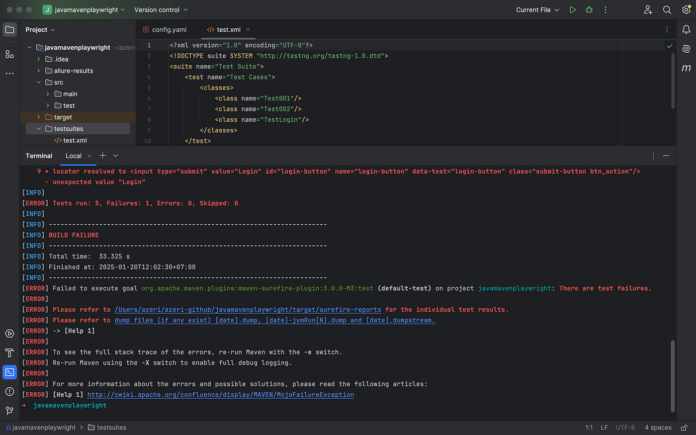Close the test.xml editor tab

(x=248, y=29)
